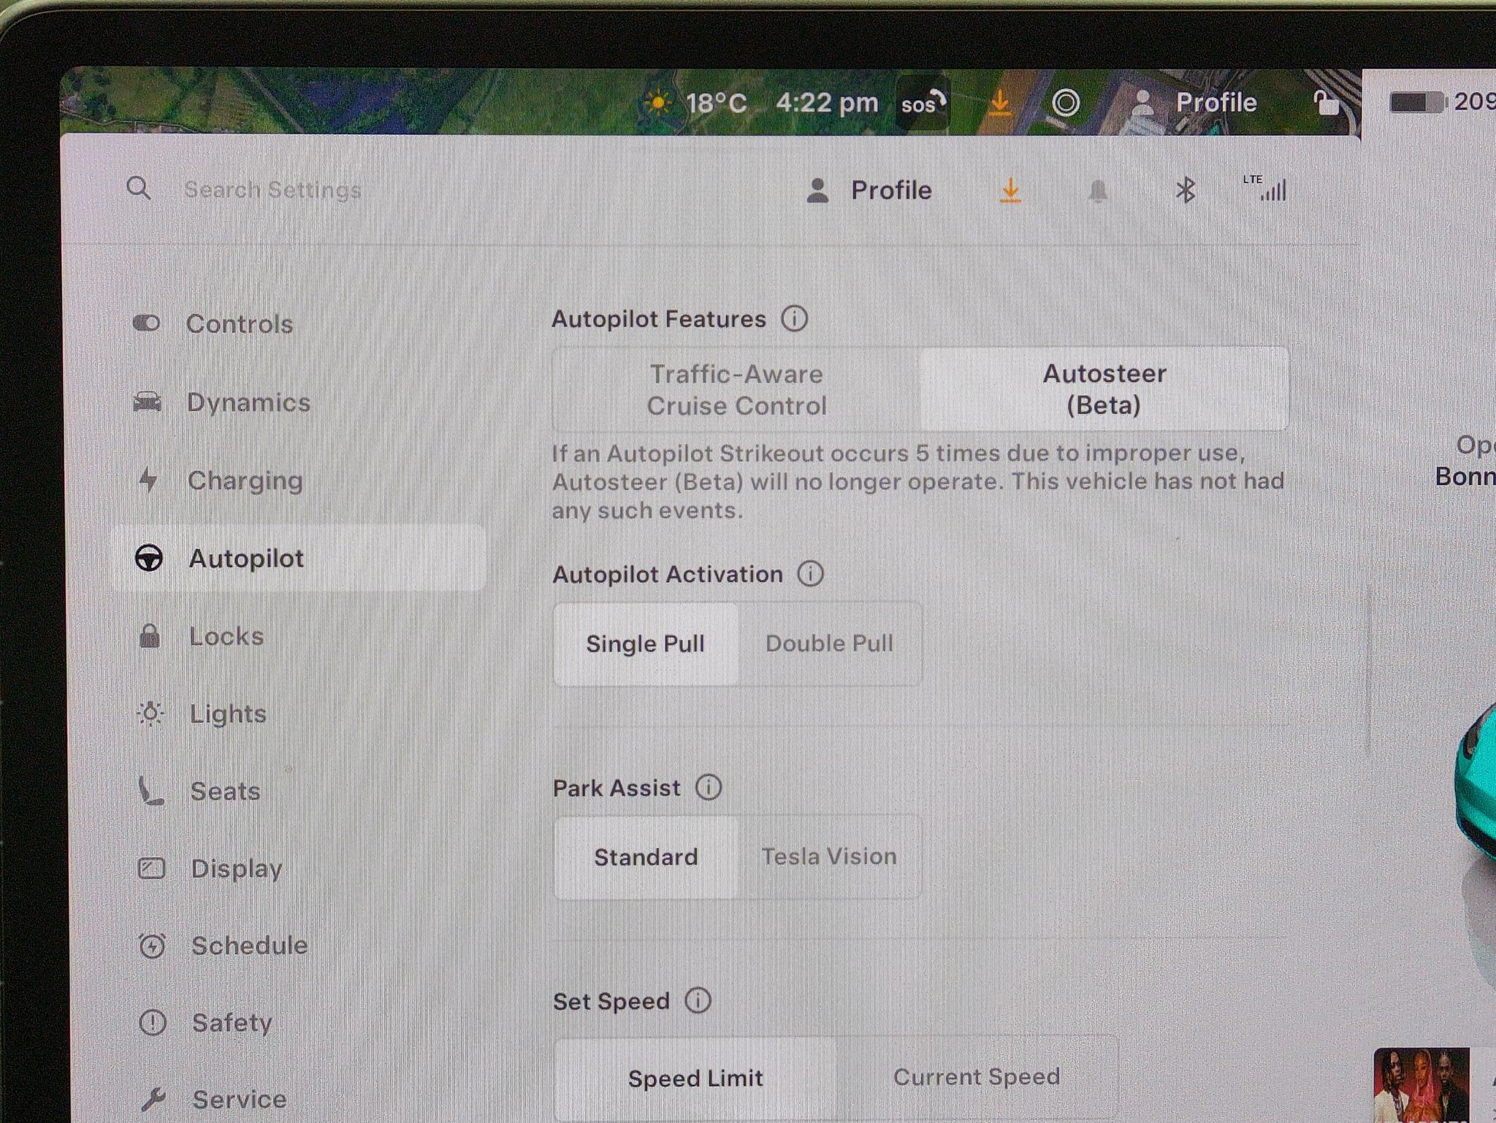Click the Service wrench icon
The width and height of the screenshot is (1496, 1123).
[153, 1099]
